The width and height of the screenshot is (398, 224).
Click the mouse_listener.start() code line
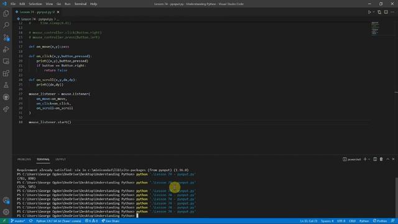pos(50,122)
